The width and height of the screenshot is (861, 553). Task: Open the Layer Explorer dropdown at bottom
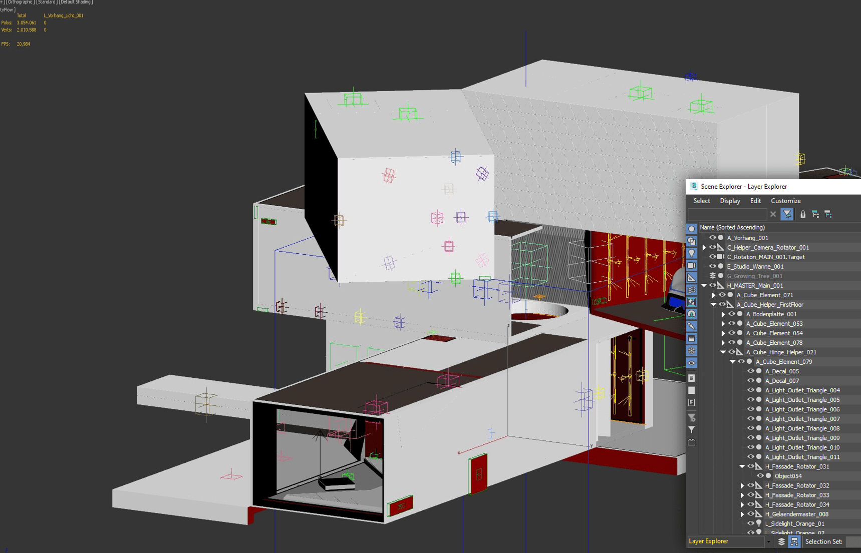point(768,541)
